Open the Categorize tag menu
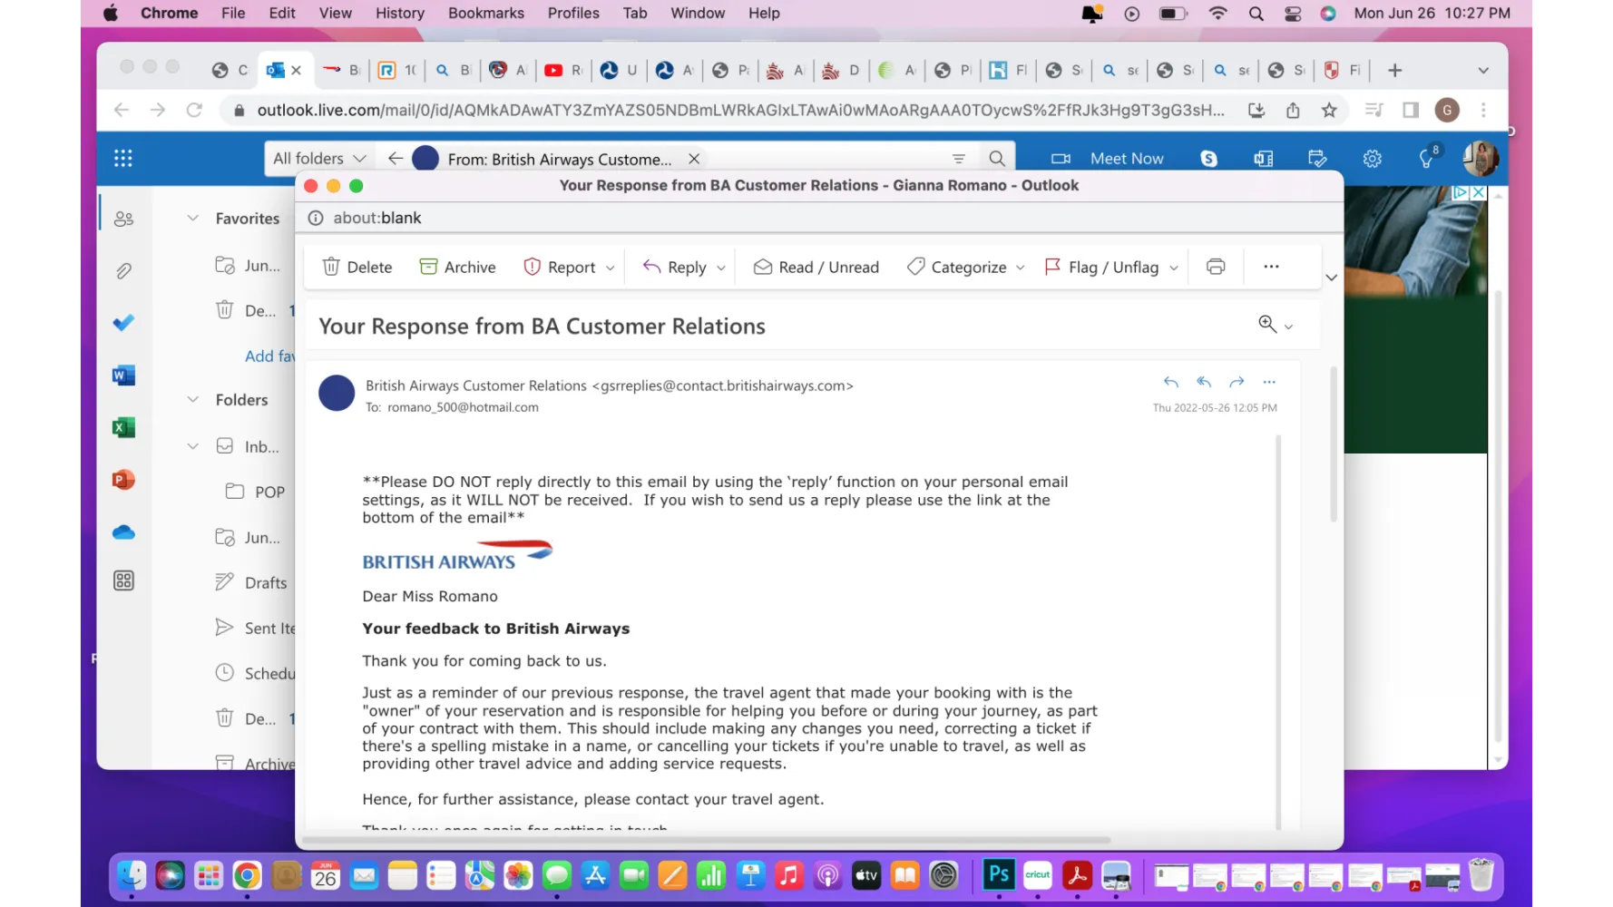This screenshot has width=1613, height=907. tap(966, 267)
